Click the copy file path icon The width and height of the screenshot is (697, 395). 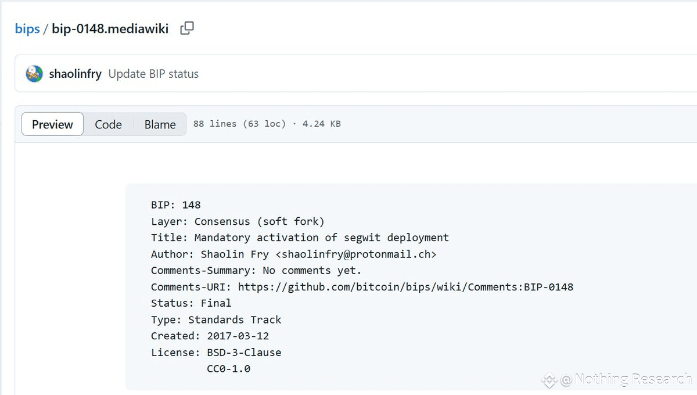[x=187, y=28]
